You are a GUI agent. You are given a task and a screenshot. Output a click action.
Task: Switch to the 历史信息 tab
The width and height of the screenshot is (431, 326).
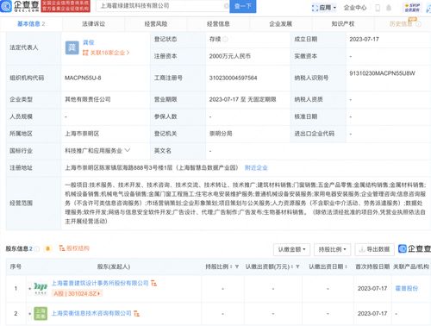tap(401, 24)
